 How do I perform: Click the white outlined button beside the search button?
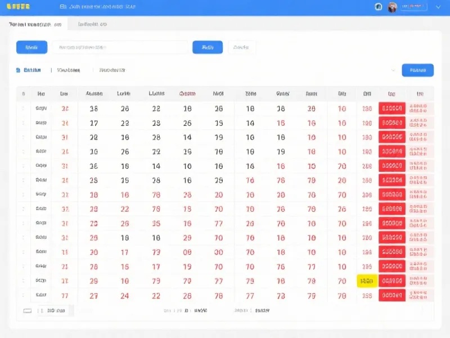pos(241,47)
